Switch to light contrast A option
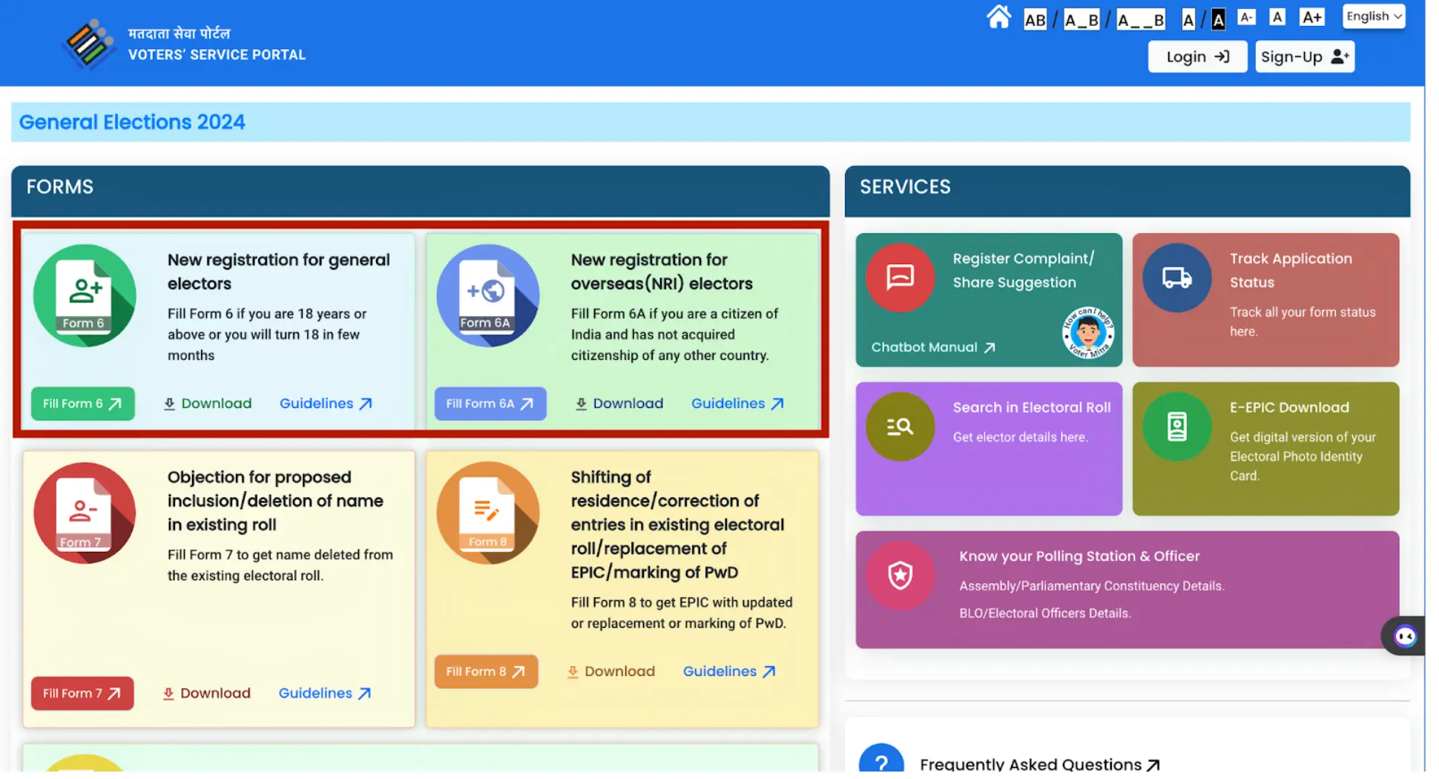This screenshot has width=1439, height=779. click(x=1188, y=19)
